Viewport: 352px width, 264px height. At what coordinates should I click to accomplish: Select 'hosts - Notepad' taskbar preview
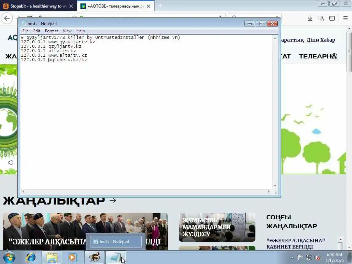116,242
